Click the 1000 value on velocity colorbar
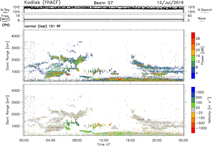 [x=200, y=92]
